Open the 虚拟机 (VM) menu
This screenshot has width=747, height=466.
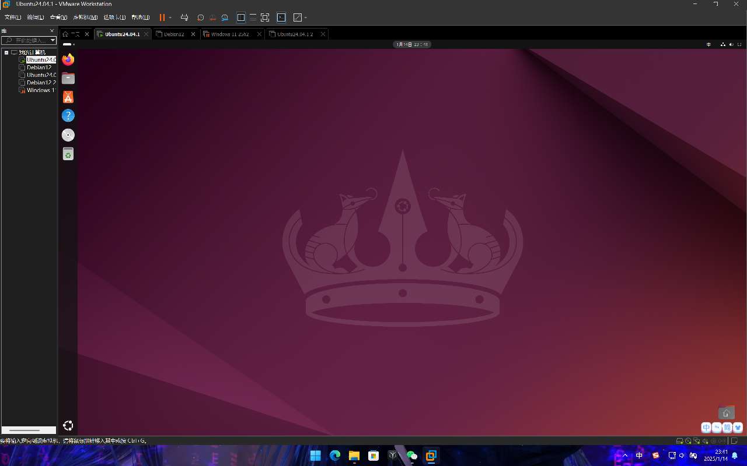coord(85,18)
